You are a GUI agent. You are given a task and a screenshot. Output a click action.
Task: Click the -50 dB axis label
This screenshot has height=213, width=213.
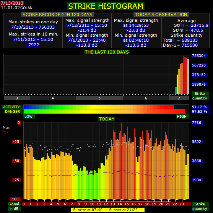pyautogui.click(x=16, y=161)
